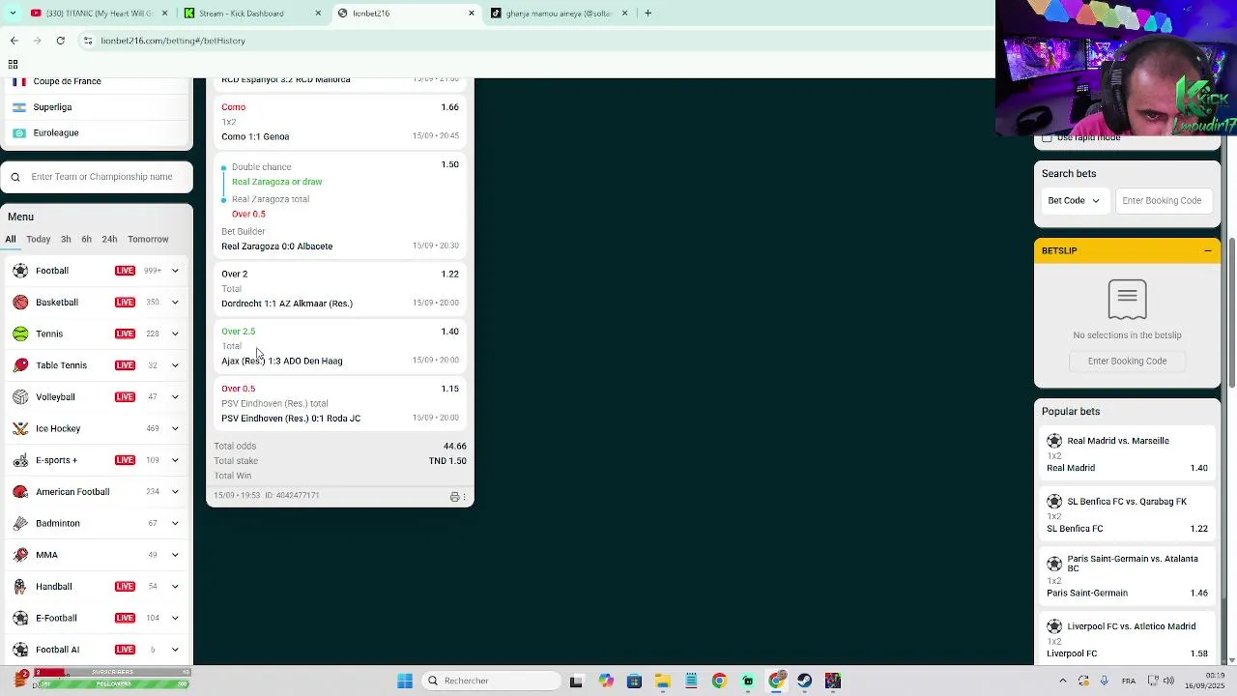Click the search magnifier icon in sidebar
Viewport: 1237px width, 696px height.
[x=15, y=177]
